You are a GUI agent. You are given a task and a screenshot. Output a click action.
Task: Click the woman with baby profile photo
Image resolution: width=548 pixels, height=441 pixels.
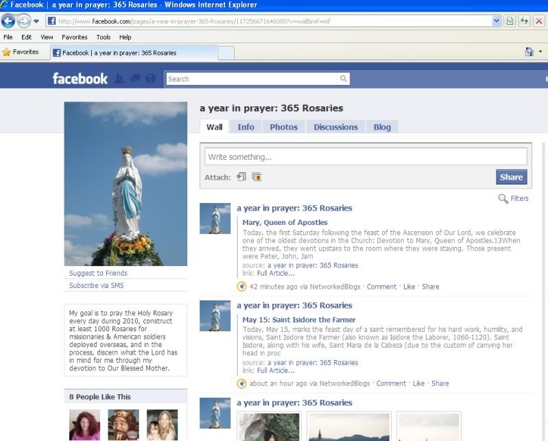tap(162, 425)
